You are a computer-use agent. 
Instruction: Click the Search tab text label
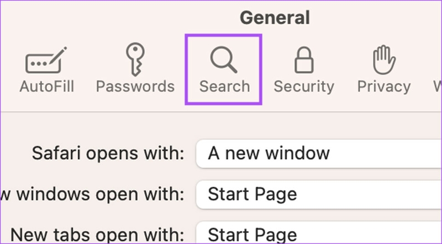(x=225, y=86)
